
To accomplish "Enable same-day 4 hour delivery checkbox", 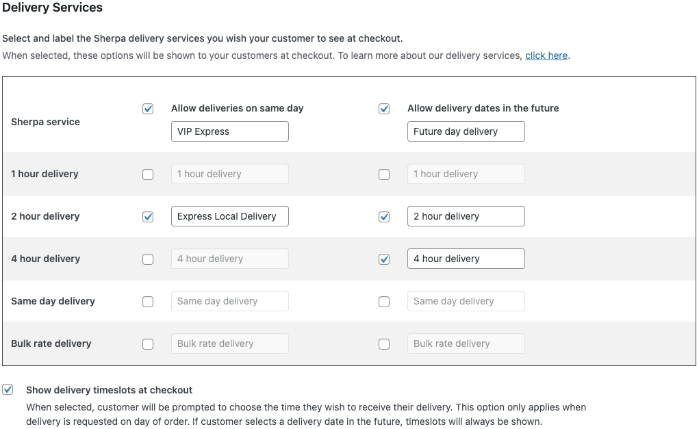I will click(148, 259).
